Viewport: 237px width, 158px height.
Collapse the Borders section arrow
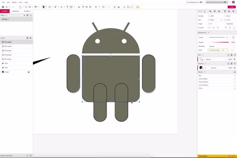click(205, 64)
